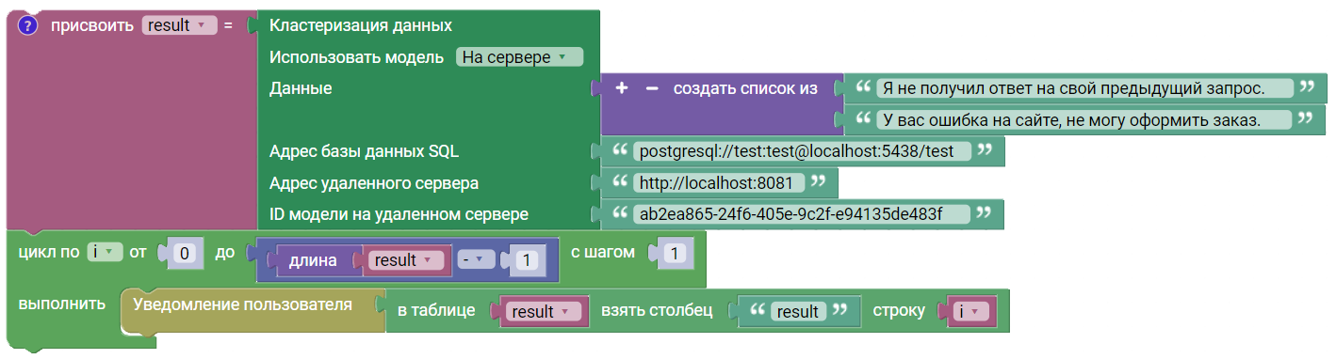Edit text 'У вас ошибка на сайте, не могу оформить заказ.'

click(x=1083, y=119)
